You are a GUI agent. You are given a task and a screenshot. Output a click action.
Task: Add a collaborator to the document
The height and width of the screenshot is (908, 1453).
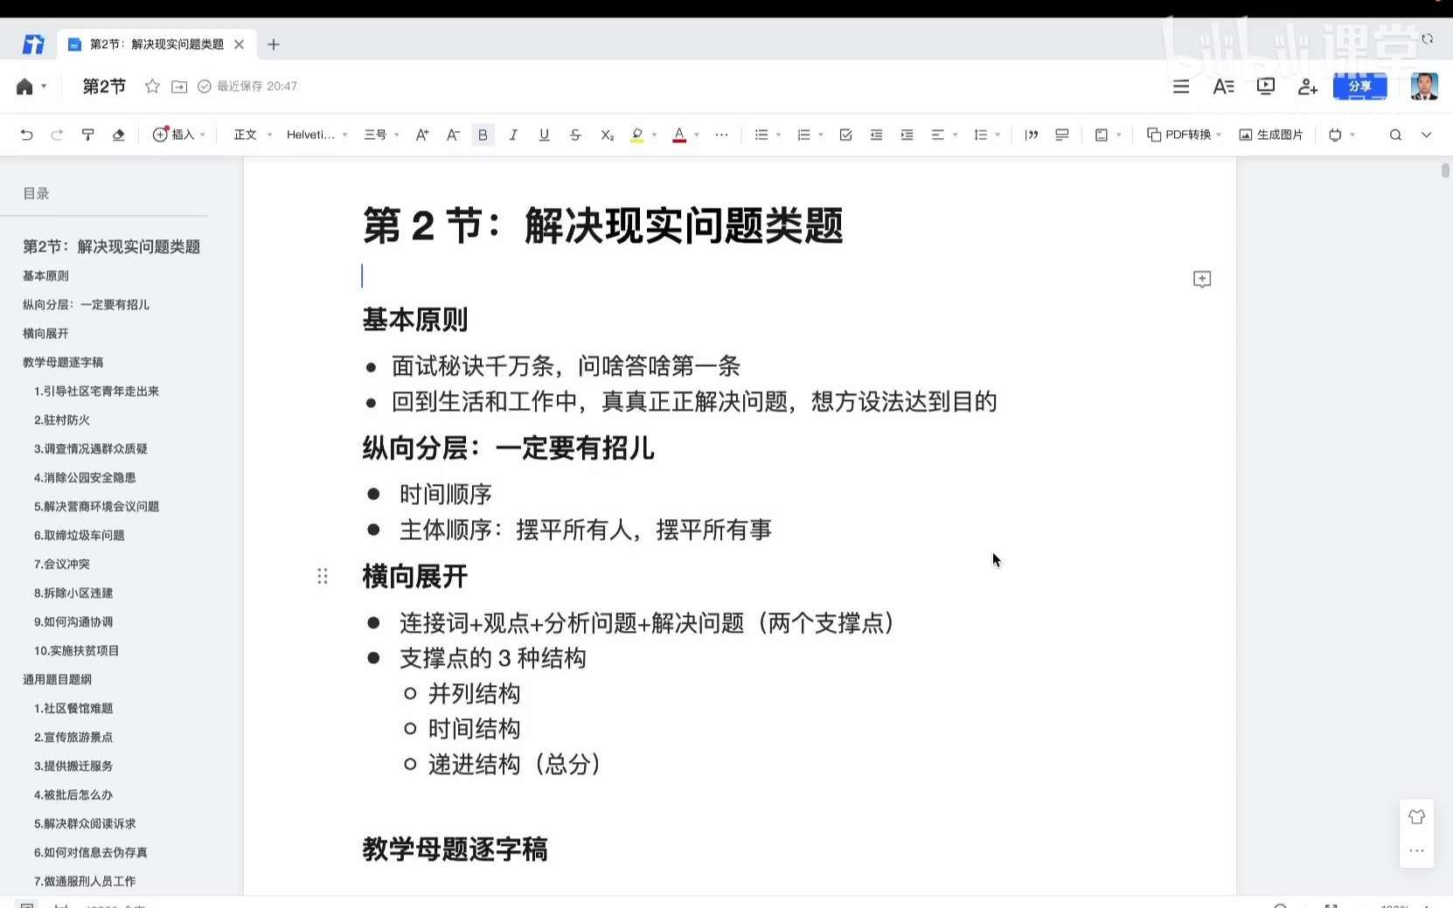pyautogui.click(x=1308, y=87)
